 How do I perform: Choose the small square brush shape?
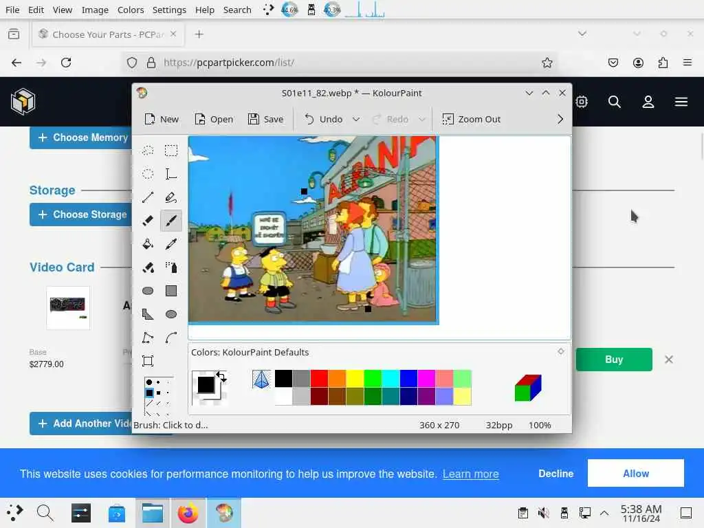coord(168,393)
